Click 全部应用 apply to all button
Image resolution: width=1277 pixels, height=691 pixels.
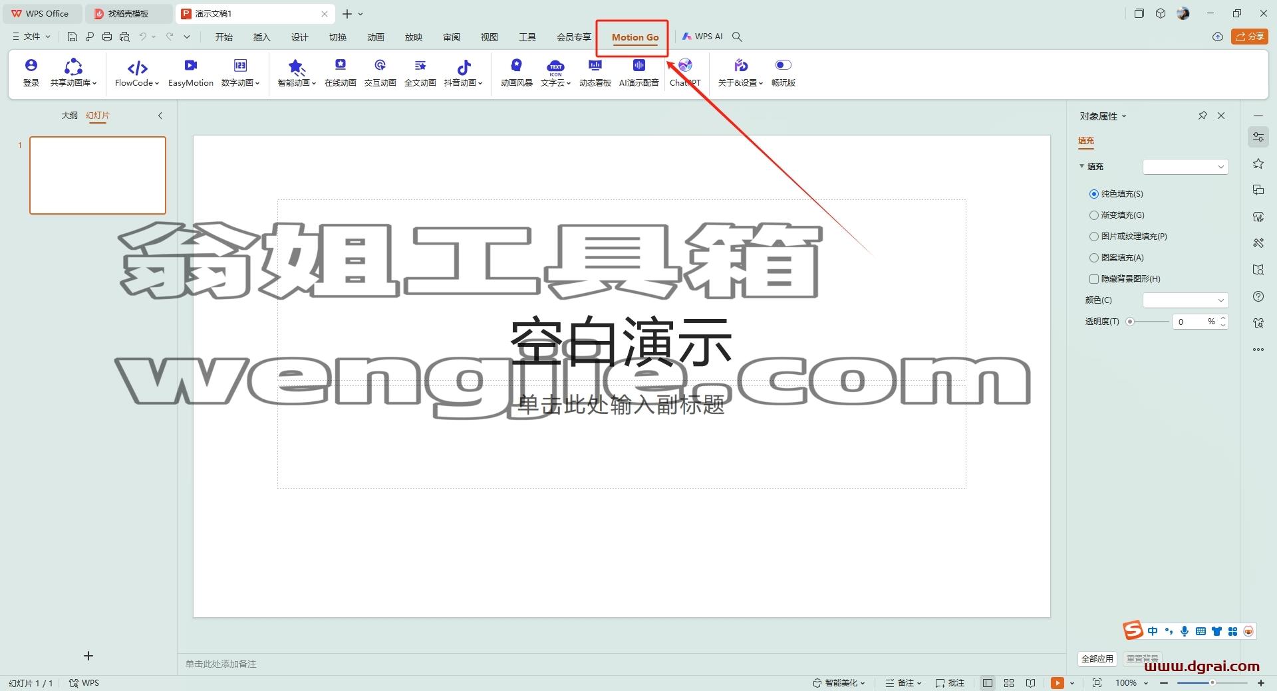tap(1097, 658)
